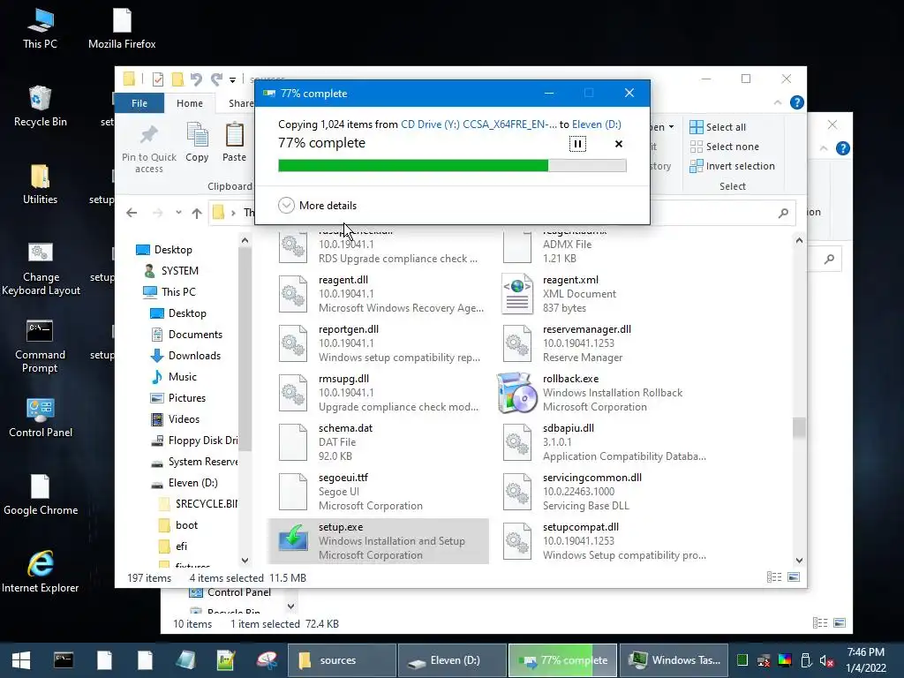Open Internet Explorer desktop icon
The width and height of the screenshot is (904, 678).
point(41,571)
